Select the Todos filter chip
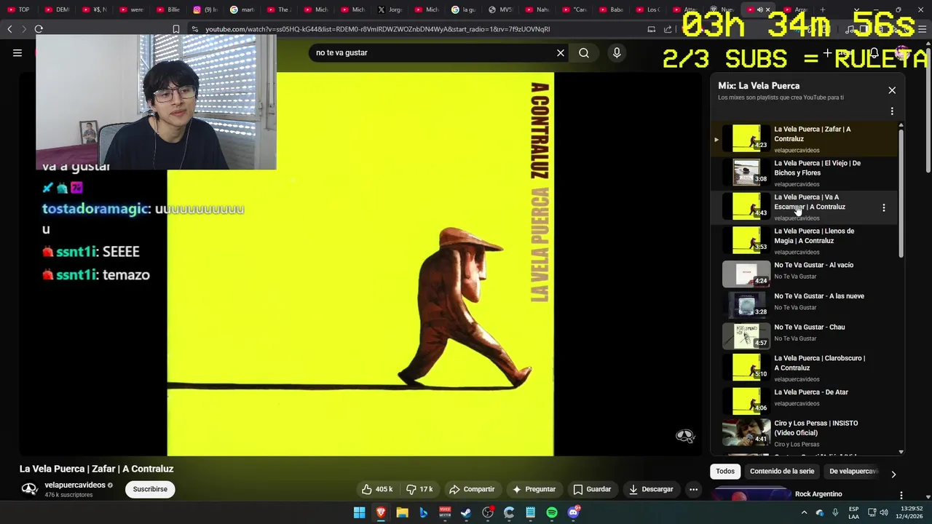The height and width of the screenshot is (524, 932). 725,472
